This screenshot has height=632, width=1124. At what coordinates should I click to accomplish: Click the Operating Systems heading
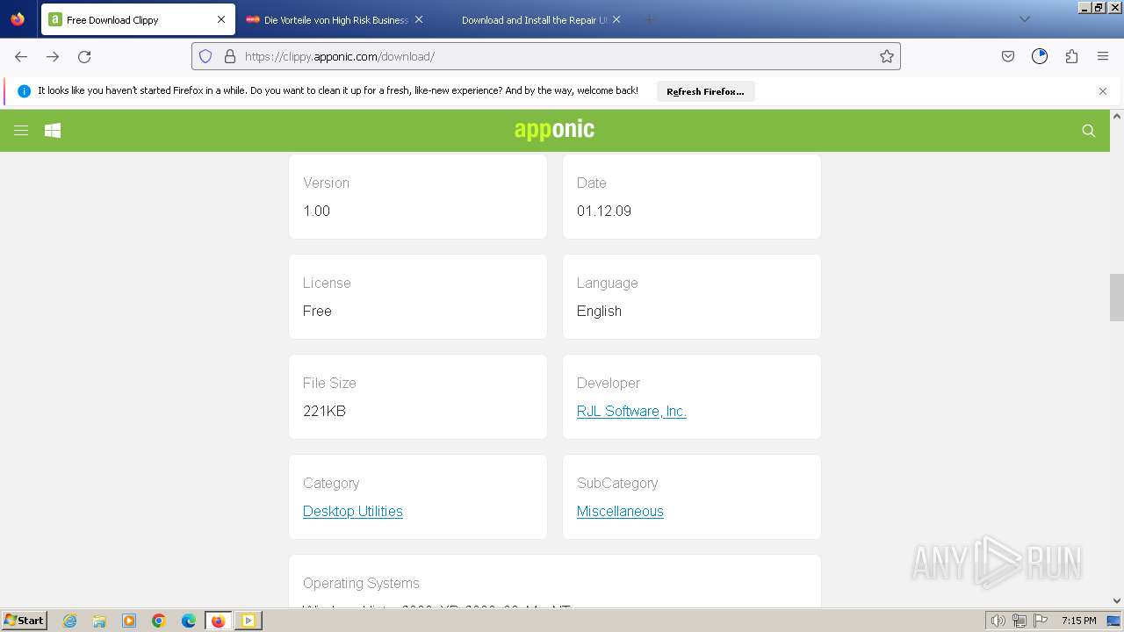361,583
